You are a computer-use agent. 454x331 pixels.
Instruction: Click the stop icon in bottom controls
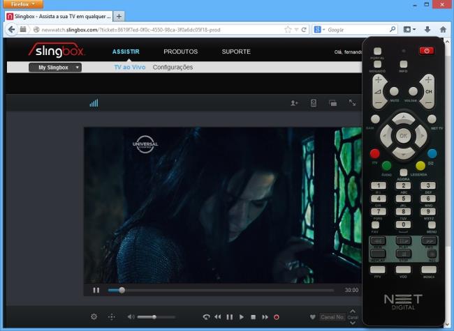(x=253, y=317)
